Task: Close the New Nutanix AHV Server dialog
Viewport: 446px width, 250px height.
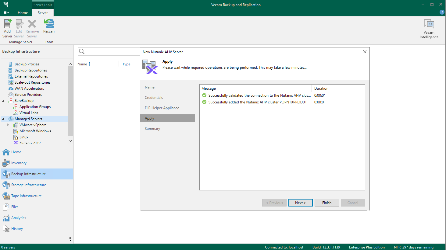Action: pos(365,52)
